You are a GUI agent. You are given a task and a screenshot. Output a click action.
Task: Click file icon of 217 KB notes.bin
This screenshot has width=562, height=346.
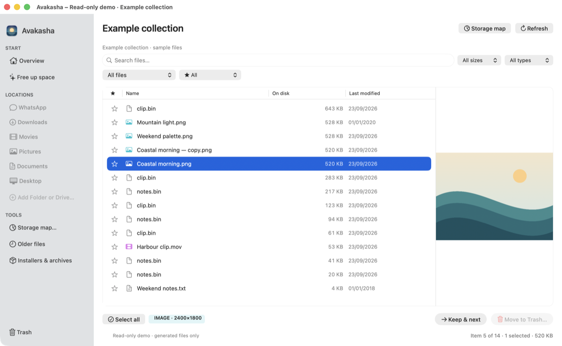(129, 191)
